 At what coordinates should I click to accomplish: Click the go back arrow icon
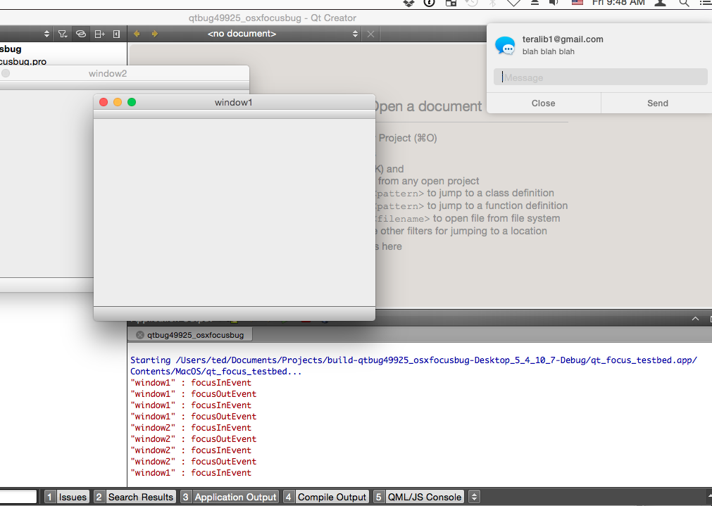pyautogui.click(x=137, y=34)
